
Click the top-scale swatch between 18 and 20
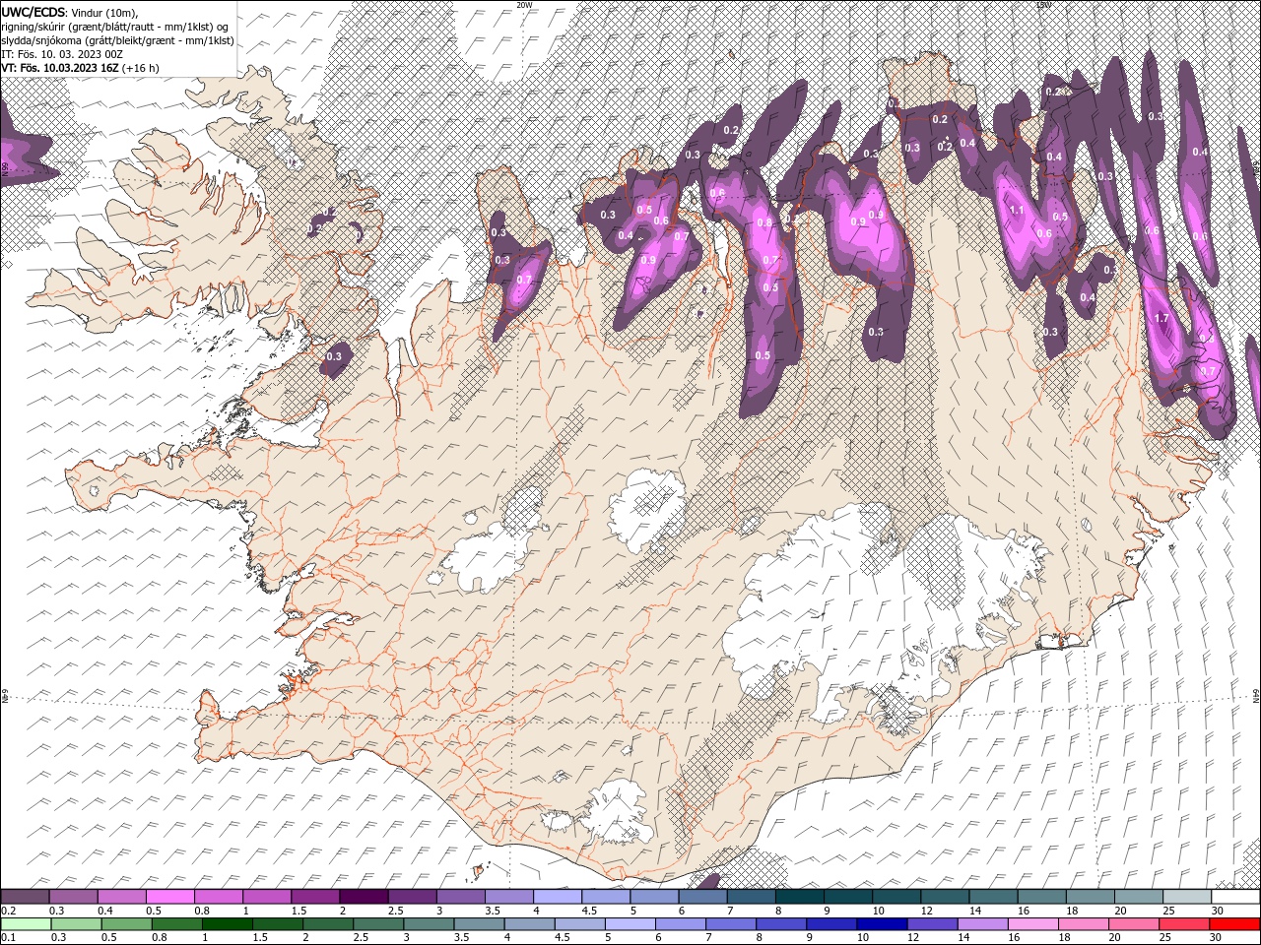1089,897
